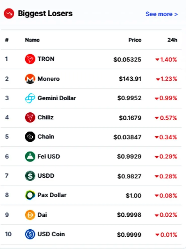This screenshot has height=249, width=186.
Task: Select the Gemini Dollar name text
Action: (57, 98)
